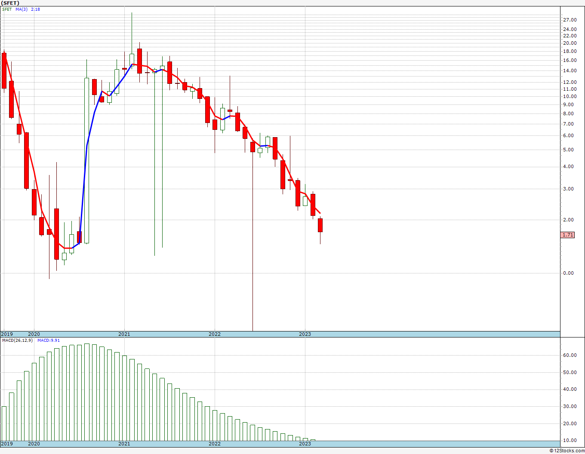
Task: Click 2022 on the price chart time axis
Action: tap(214, 334)
